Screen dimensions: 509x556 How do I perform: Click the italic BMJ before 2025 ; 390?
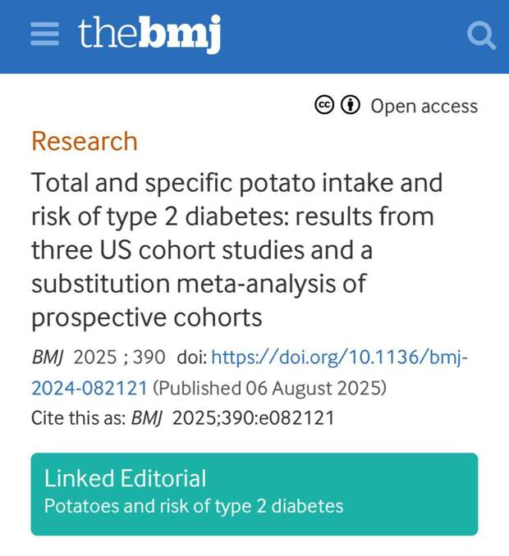pyautogui.click(x=48, y=357)
